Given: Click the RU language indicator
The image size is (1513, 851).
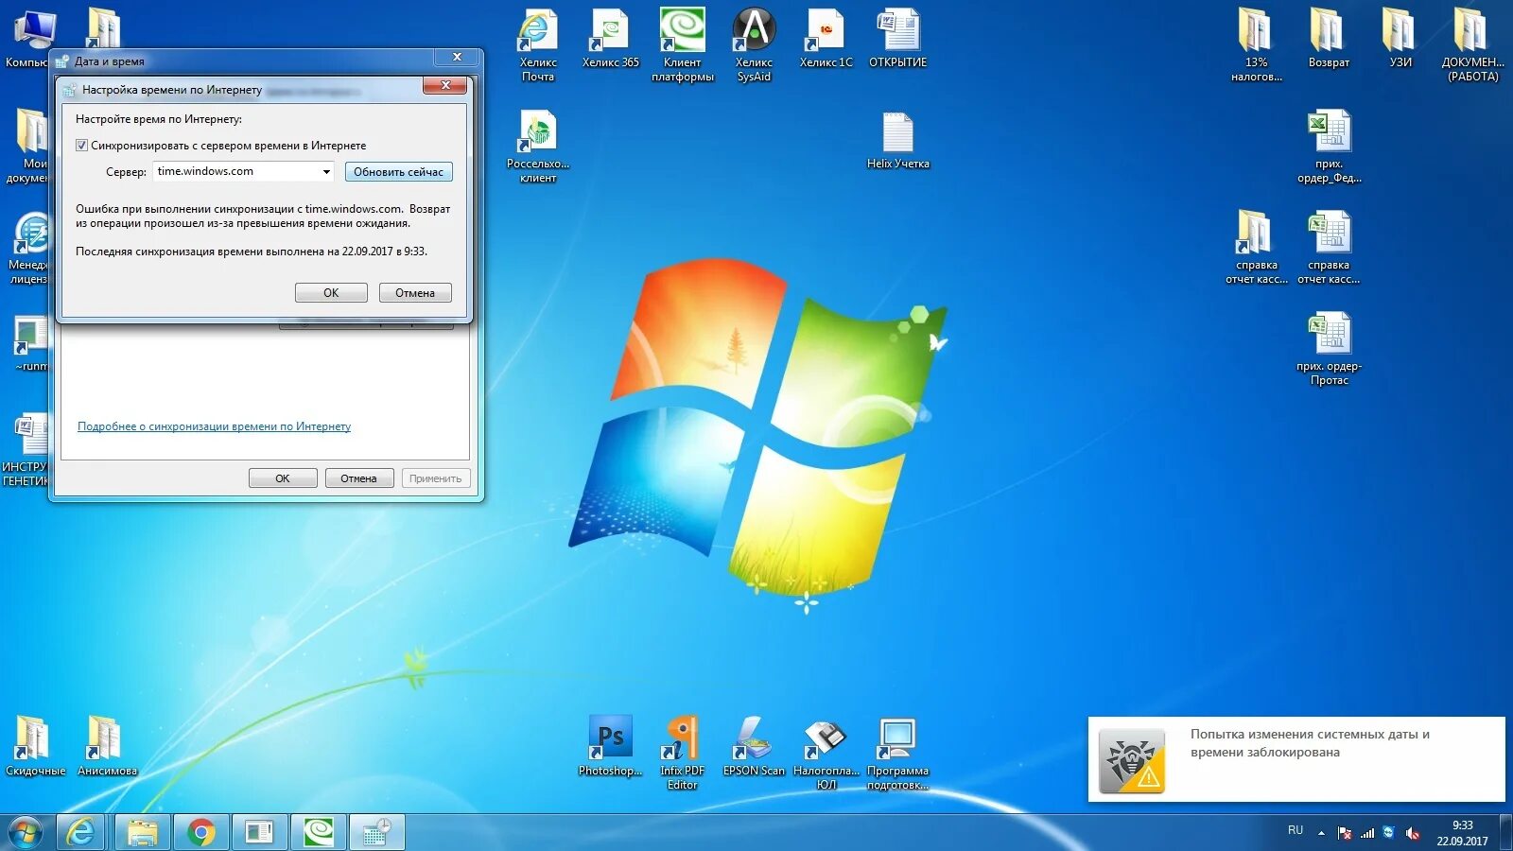Looking at the screenshot, I should (x=1296, y=830).
